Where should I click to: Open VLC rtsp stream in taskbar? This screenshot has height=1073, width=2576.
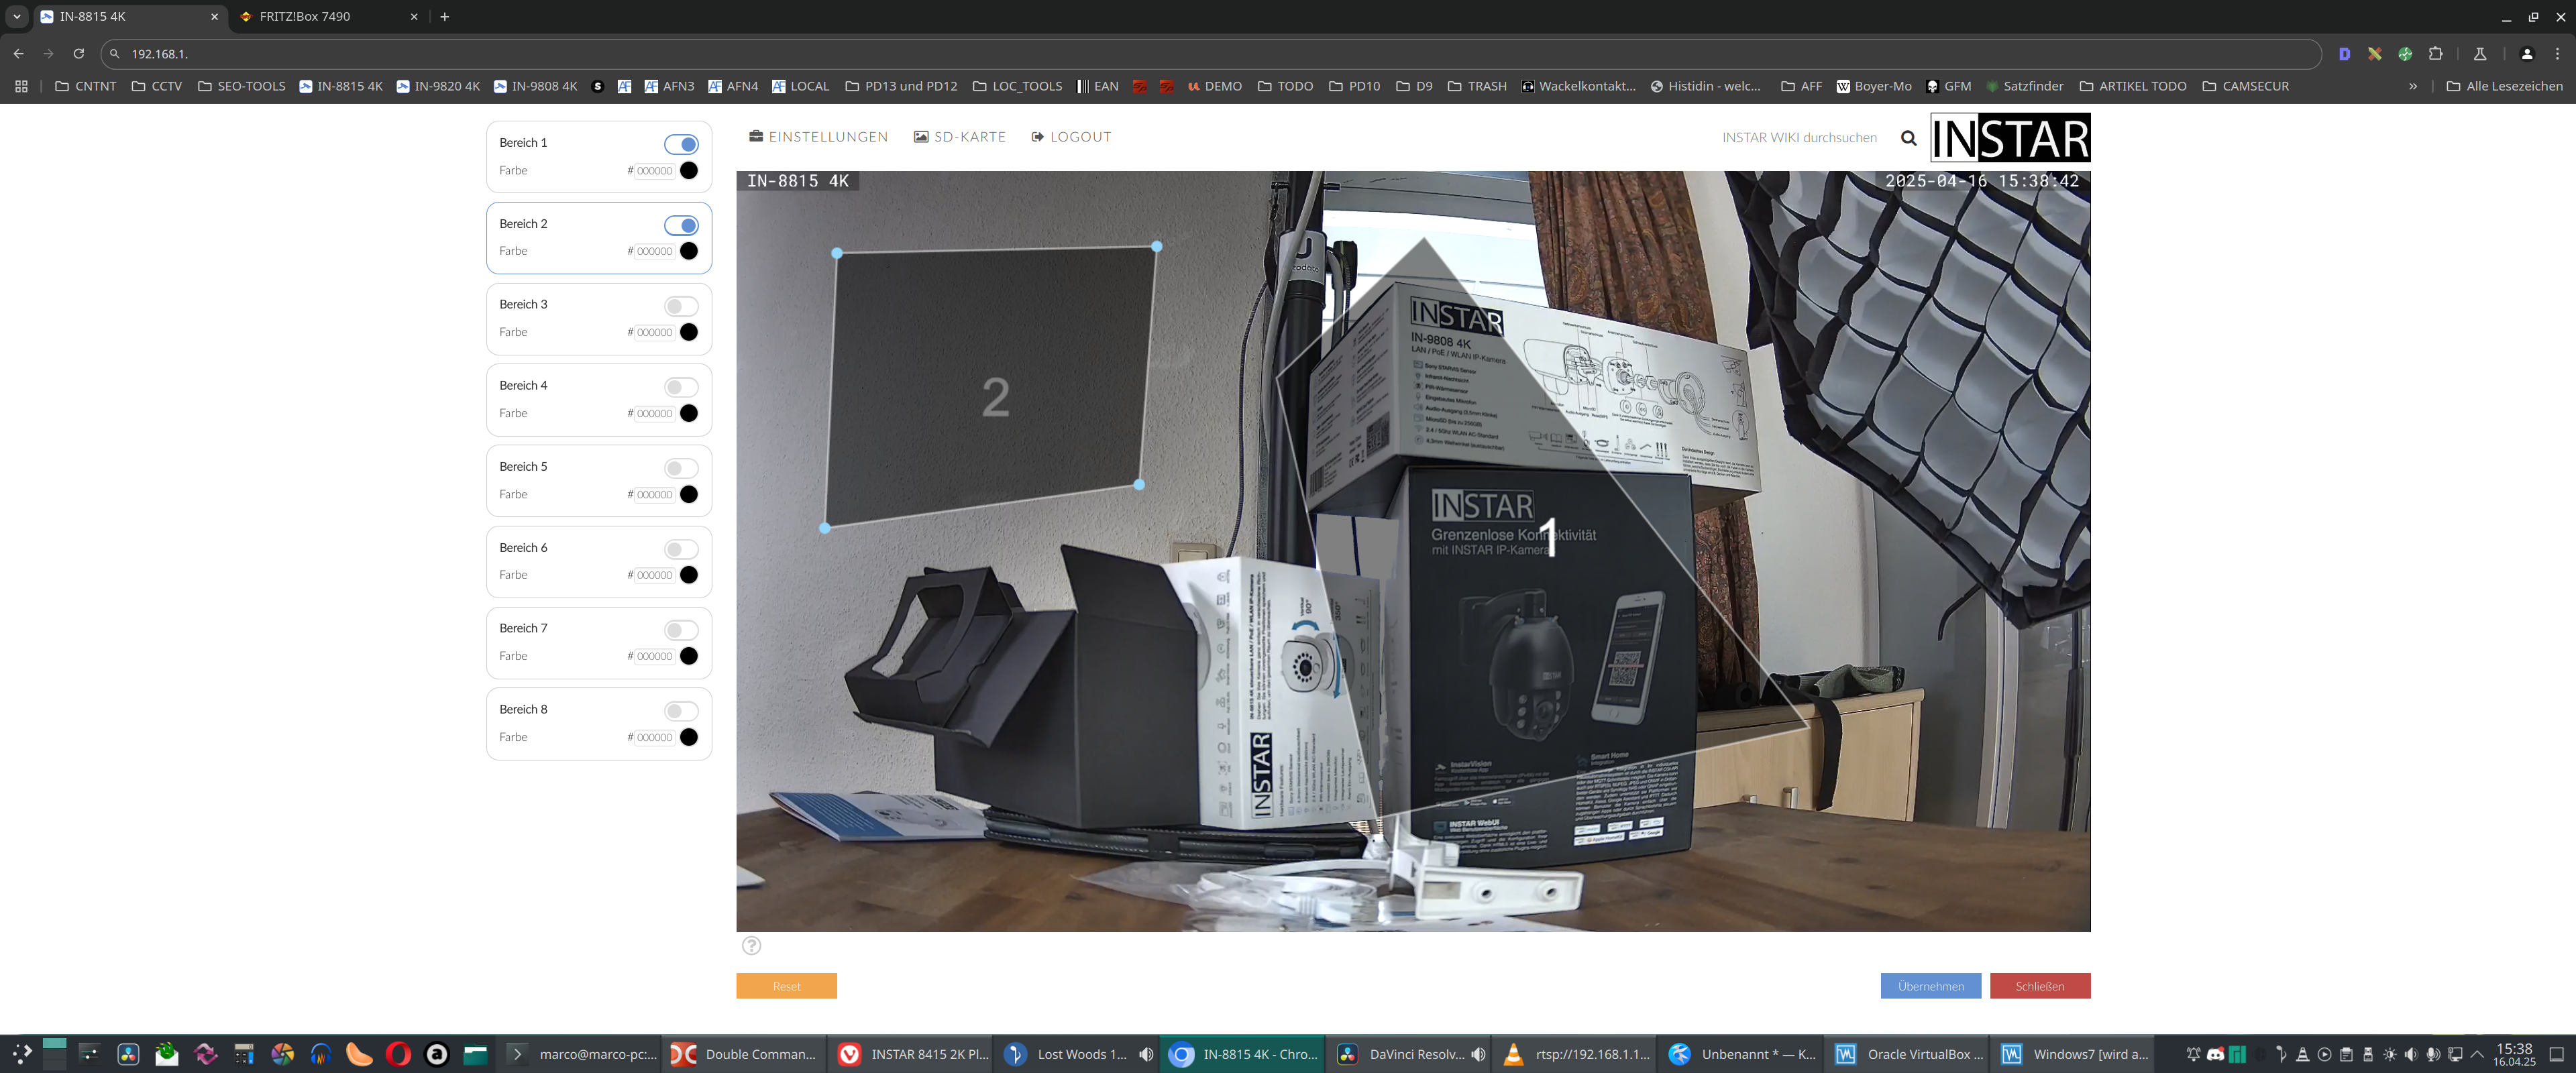tap(1576, 1054)
